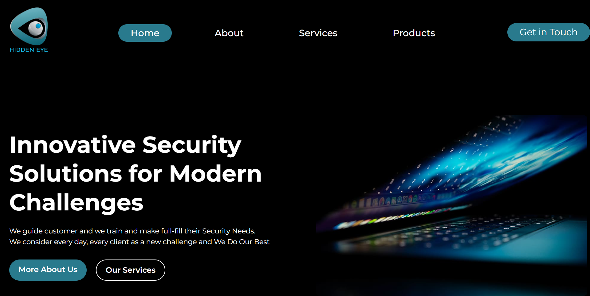Click the Hidden Eye logo icon

(x=29, y=26)
